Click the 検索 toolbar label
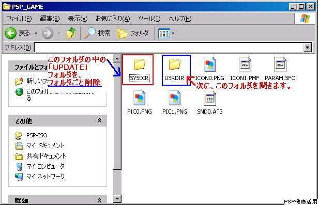 pyautogui.click(x=104, y=33)
